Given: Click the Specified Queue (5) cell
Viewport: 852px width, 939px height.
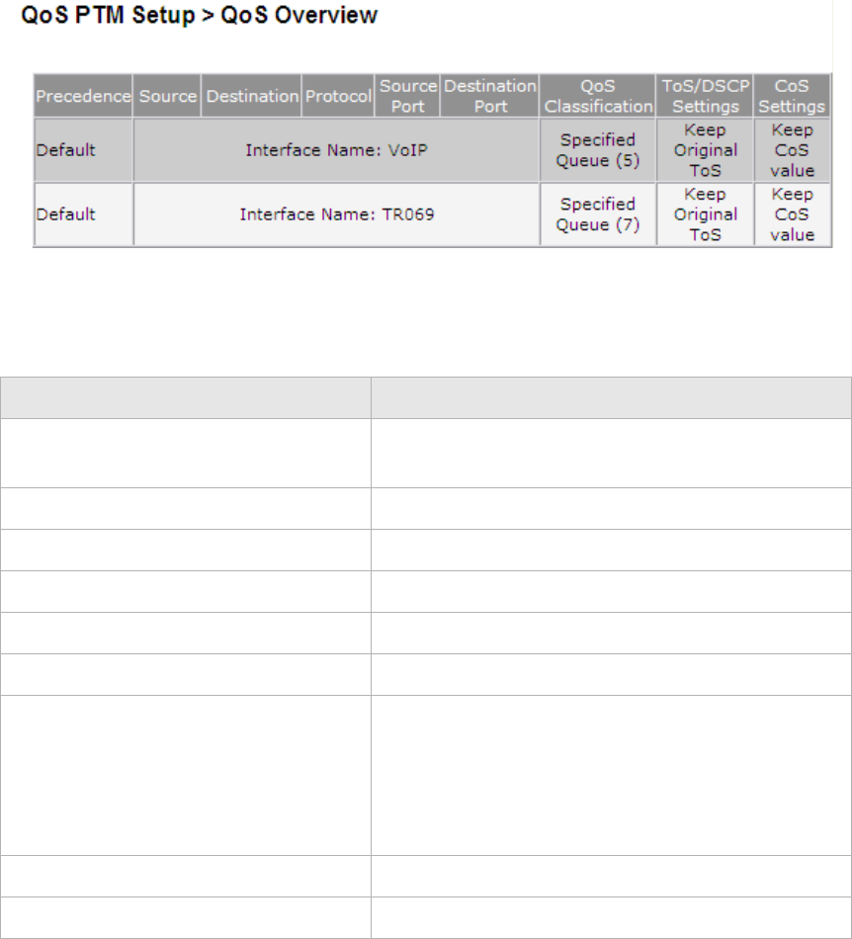Looking at the screenshot, I should click(x=598, y=149).
